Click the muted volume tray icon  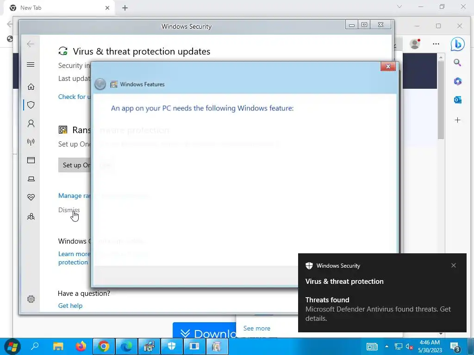409,347
